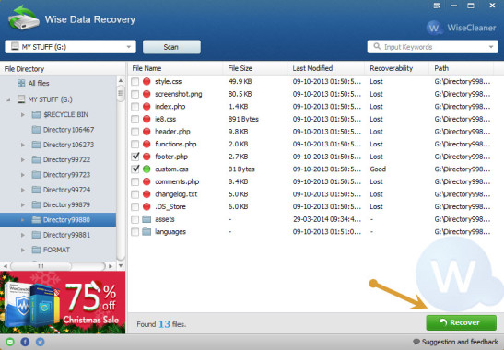Viewport: 504px width, 350px height.
Task: Click the tree scroll-right arrow
Action: (x=111, y=266)
